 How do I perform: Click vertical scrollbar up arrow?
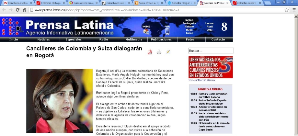click(x=296, y=16)
